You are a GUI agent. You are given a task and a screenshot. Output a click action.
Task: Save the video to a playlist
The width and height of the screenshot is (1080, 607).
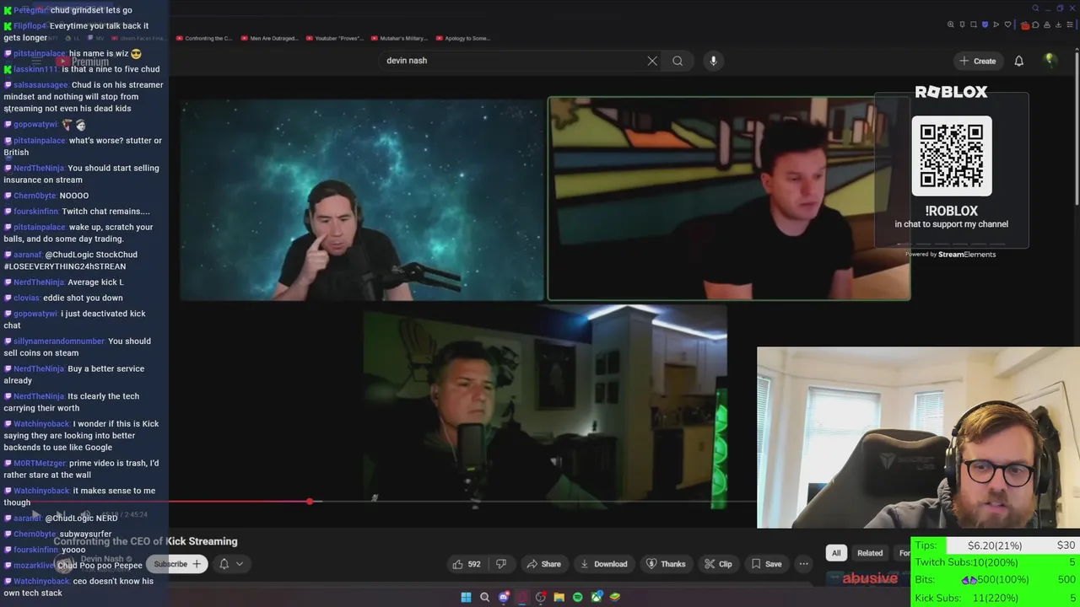(x=765, y=564)
